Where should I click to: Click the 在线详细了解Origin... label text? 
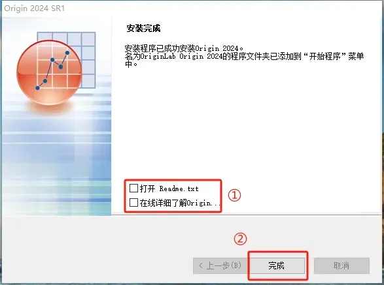(x=180, y=203)
